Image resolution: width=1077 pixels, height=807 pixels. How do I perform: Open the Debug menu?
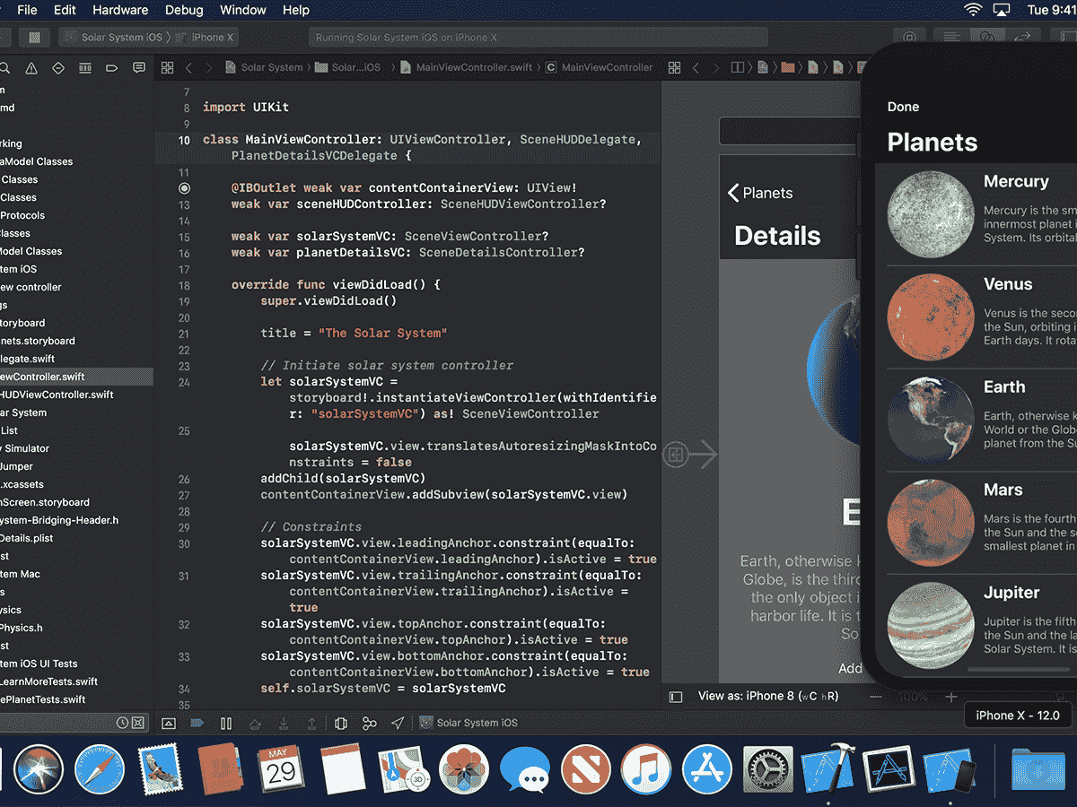(185, 10)
